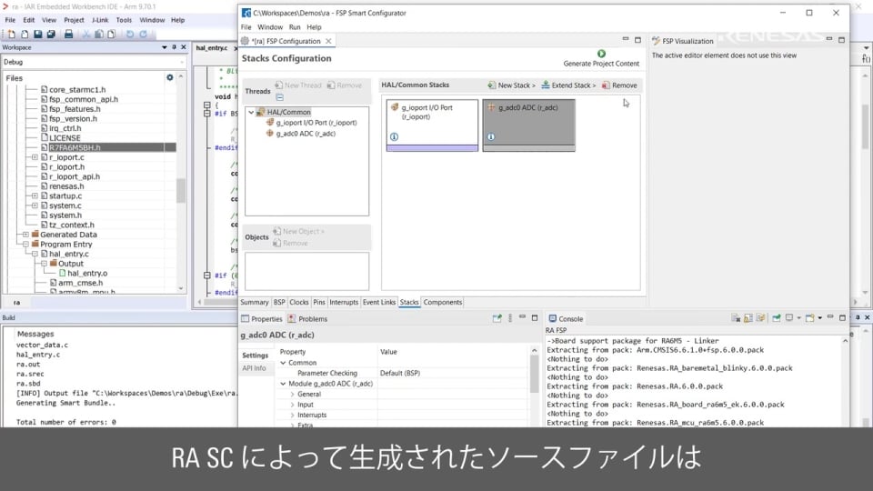Click the Save icon in IAR toolbar
The height and width of the screenshot is (491, 873).
38,34
